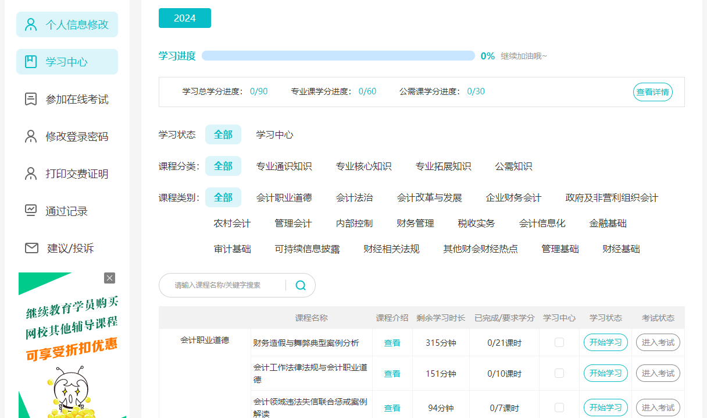Select the 2024 year tab
Image resolution: width=707 pixels, height=418 pixels.
click(x=184, y=18)
